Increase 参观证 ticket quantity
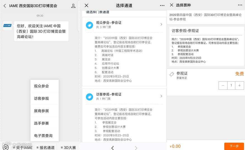The height and width of the screenshot is (150, 245). (239, 85)
